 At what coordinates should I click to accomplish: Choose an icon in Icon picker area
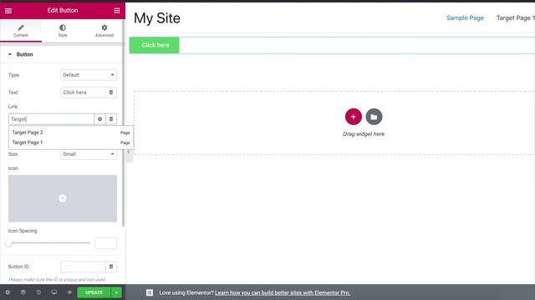point(63,198)
